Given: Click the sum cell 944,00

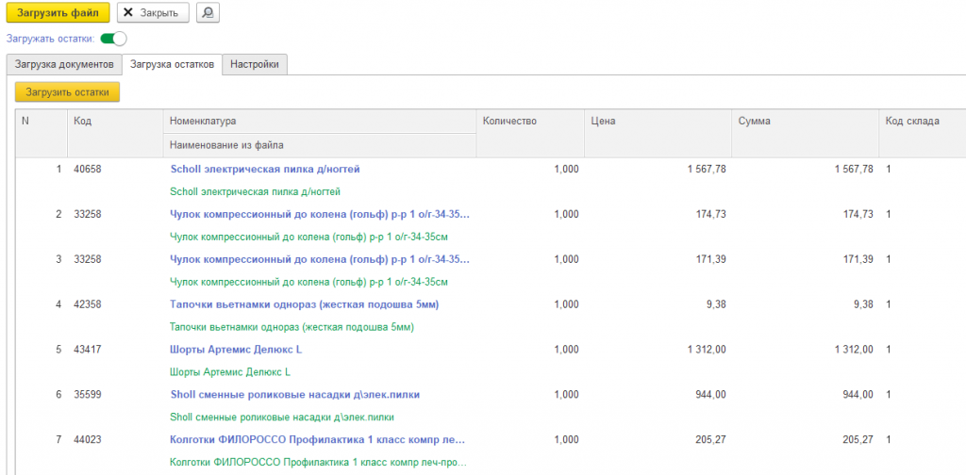Looking at the screenshot, I should click(x=858, y=394).
